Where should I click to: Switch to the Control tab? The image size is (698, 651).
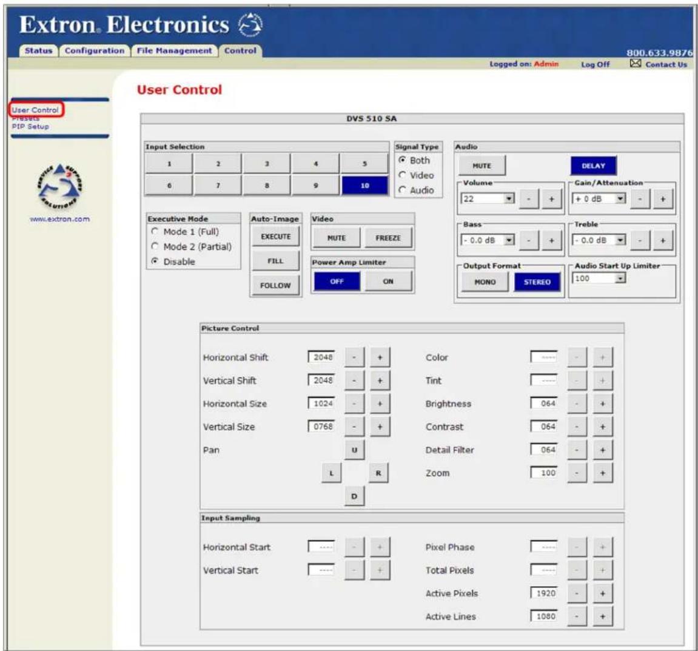(x=240, y=51)
